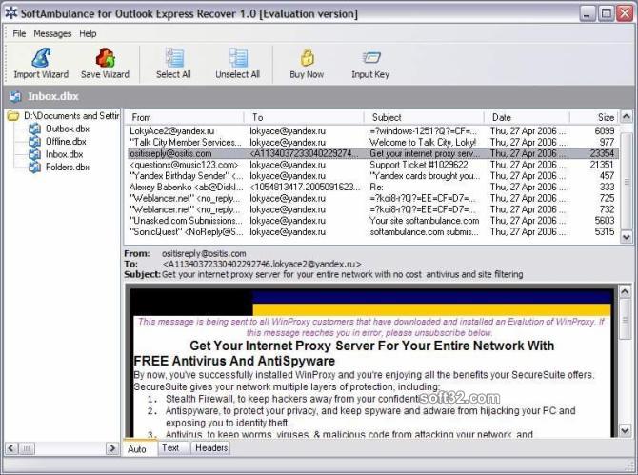Click the application title bar icon
Image resolution: width=638 pixels, height=475 pixels.
click(x=11, y=13)
